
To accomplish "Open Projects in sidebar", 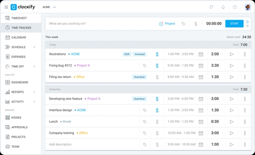I will [21, 137].
